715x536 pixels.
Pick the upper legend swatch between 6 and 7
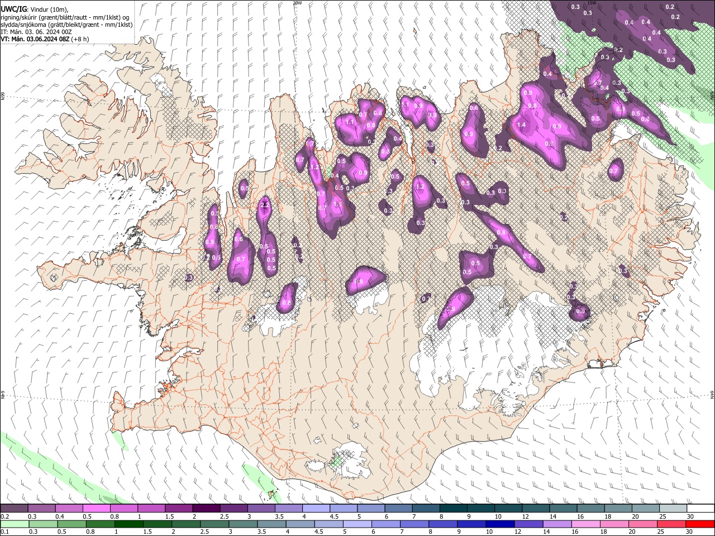(398, 509)
